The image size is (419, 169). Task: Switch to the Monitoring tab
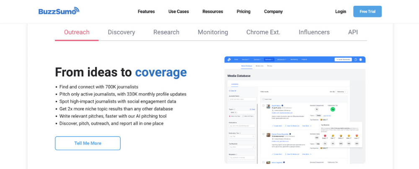pyautogui.click(x=213, y=32)
